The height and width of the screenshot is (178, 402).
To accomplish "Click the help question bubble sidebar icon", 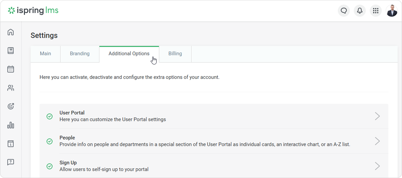I will point(11,162).
